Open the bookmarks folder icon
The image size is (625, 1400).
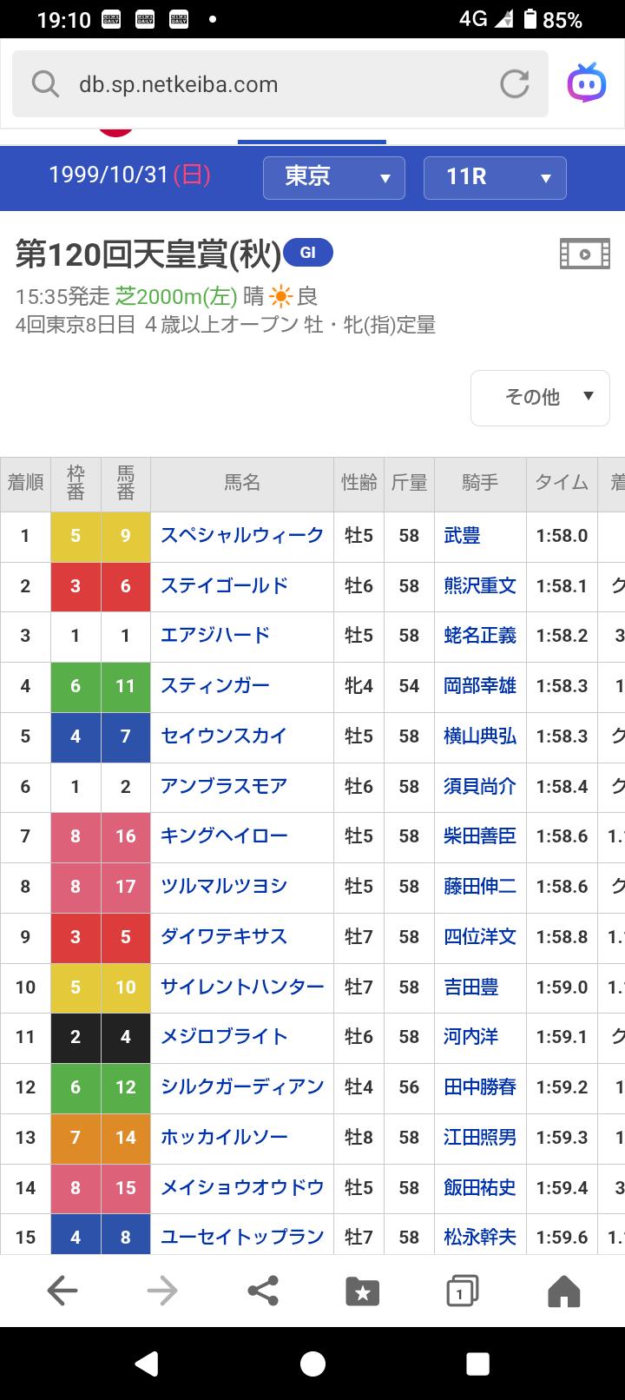click(x=362, y=1291)
